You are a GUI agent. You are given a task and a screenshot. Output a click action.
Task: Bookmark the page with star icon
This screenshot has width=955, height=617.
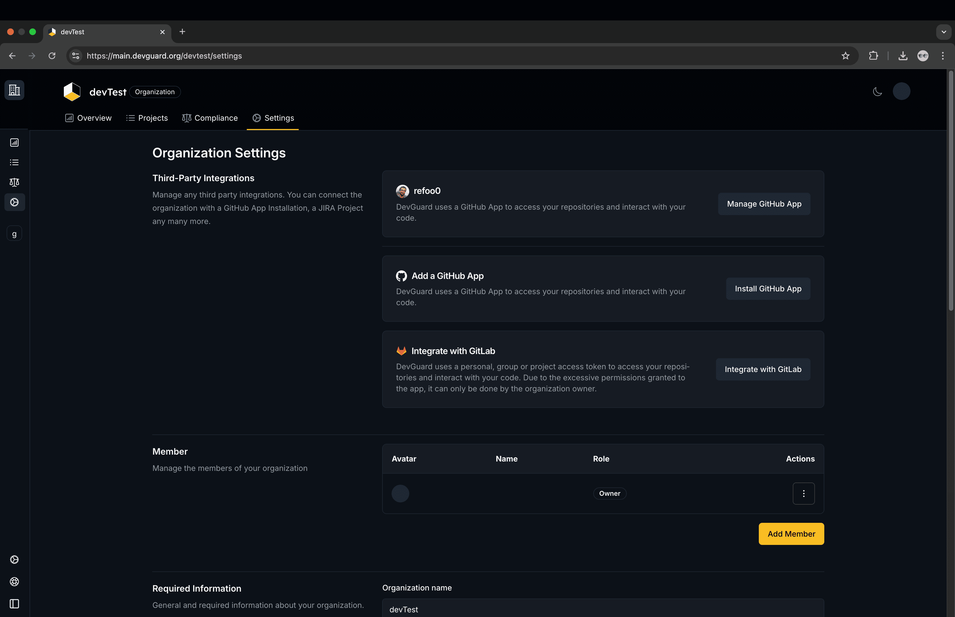pyautogui.click(x=845, y=56)
